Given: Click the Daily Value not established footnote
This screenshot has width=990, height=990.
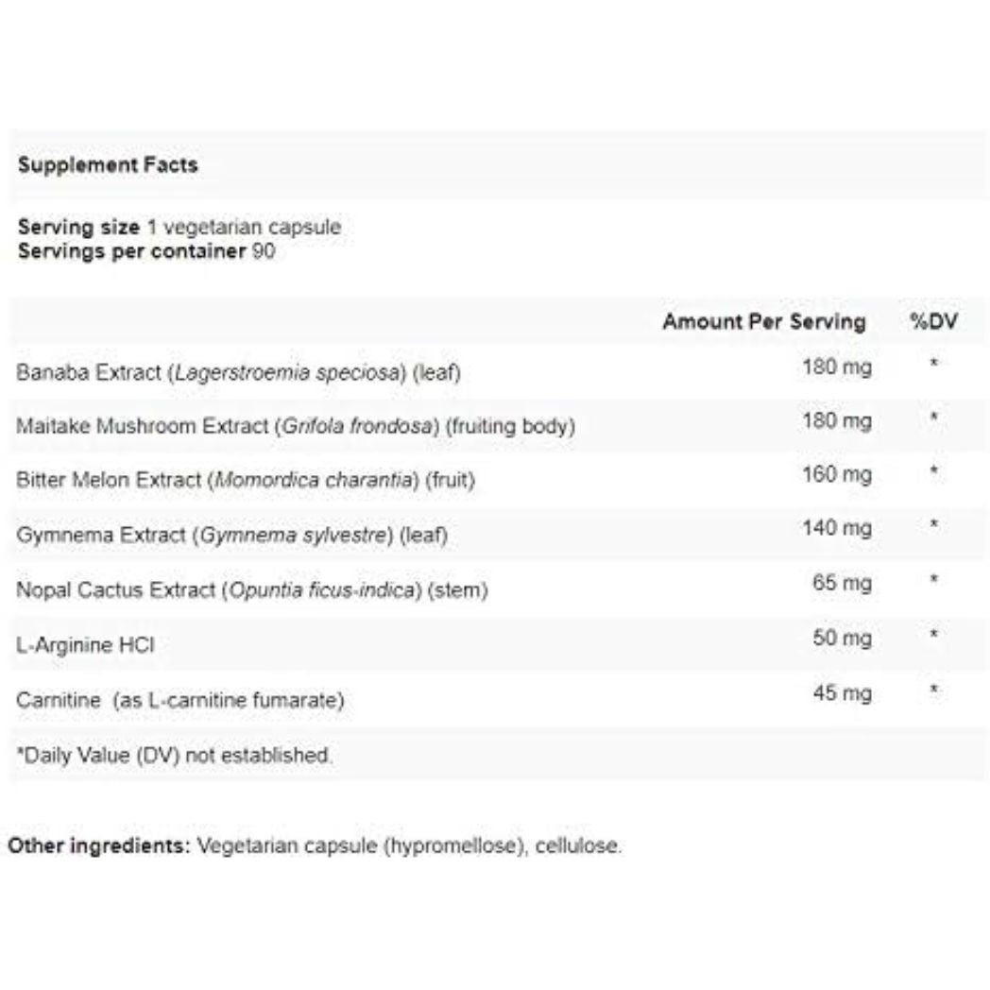Looking at the screenshot, I should point(175,755).
